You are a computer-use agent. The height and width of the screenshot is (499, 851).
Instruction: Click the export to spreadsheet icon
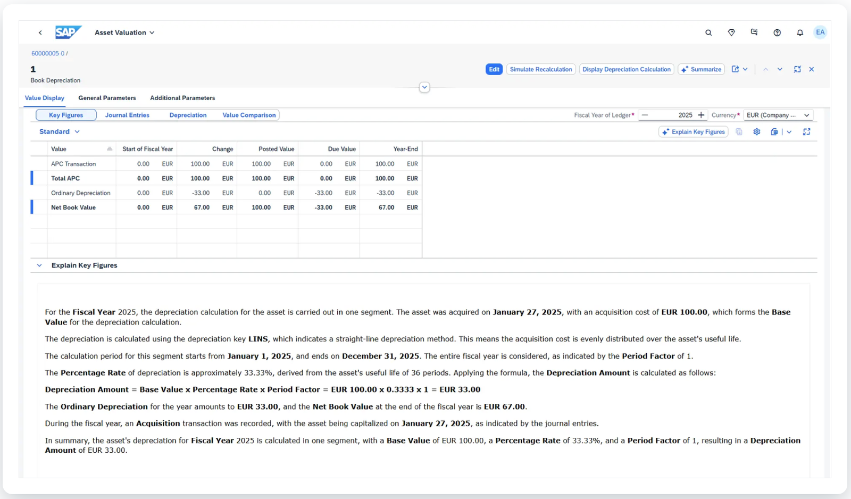coord(774,132)
